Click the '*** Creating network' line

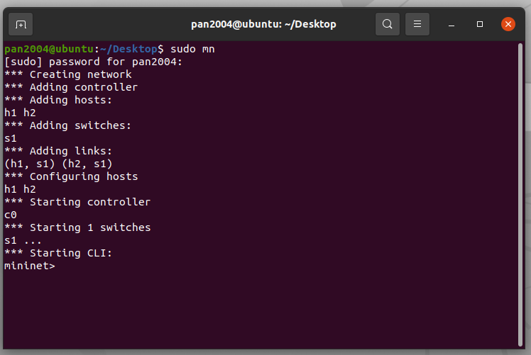(67, 74)
